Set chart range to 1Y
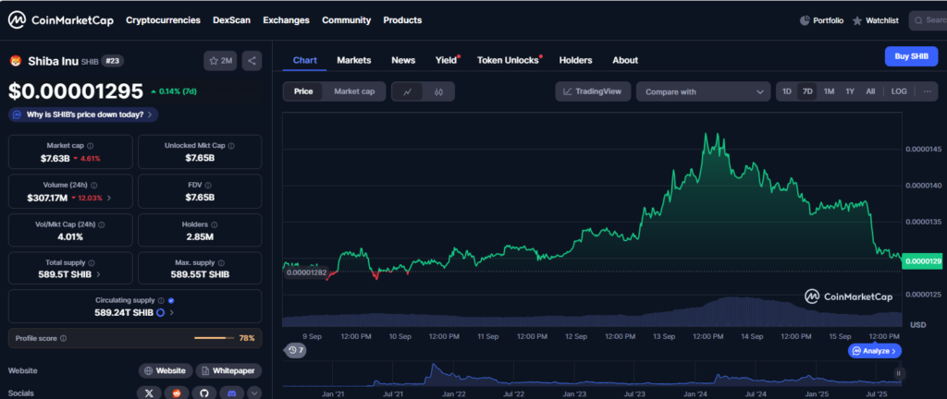Image resolution: width=947 pixels, height=399 pixels. coord(850,91)
